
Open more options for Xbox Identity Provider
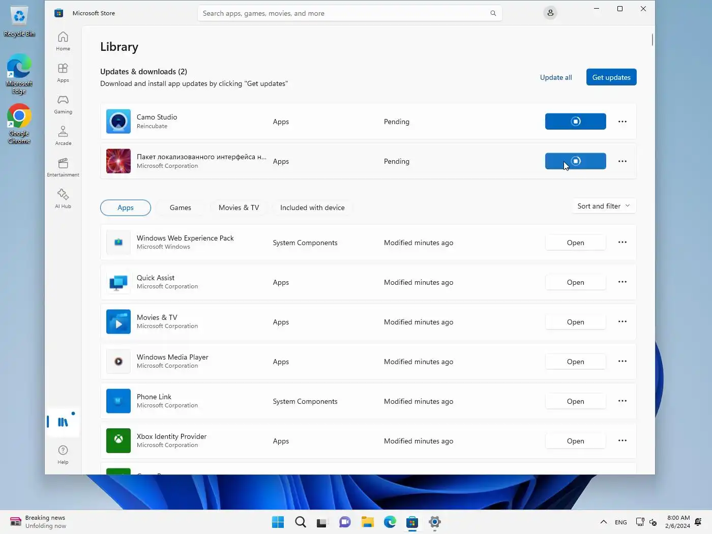pyautogui.click(x=622, y=441)
